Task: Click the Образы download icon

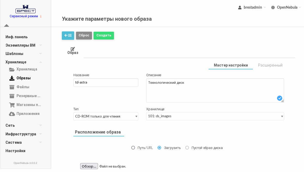Action: coord(12,78)
